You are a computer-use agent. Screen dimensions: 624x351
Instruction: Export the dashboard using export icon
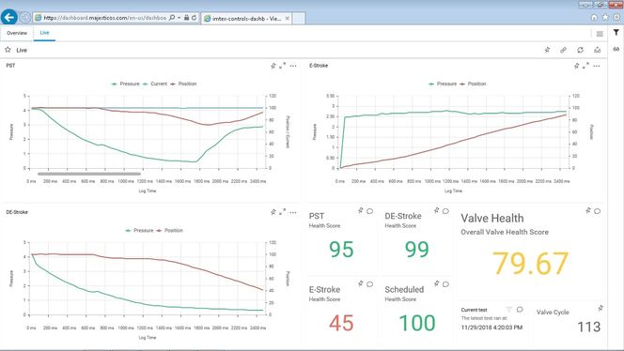tap(597, 50)
